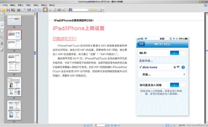Open the bookmarks panel sidebar icon
The width and height of the screenshot is (208, 127).
coord(2,18)
